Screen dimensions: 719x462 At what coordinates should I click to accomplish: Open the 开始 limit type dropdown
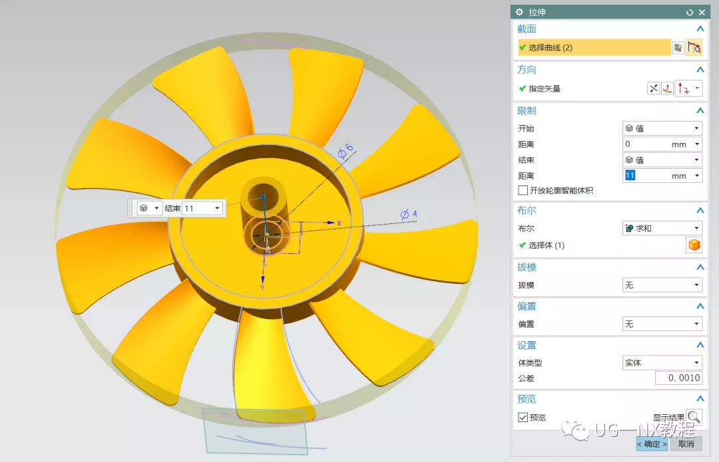[662, 128]
